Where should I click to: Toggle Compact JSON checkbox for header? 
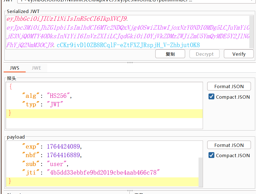click(212, 97)
